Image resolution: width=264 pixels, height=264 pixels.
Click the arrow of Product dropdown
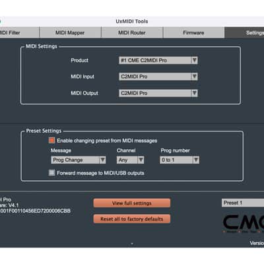point(194,60)
